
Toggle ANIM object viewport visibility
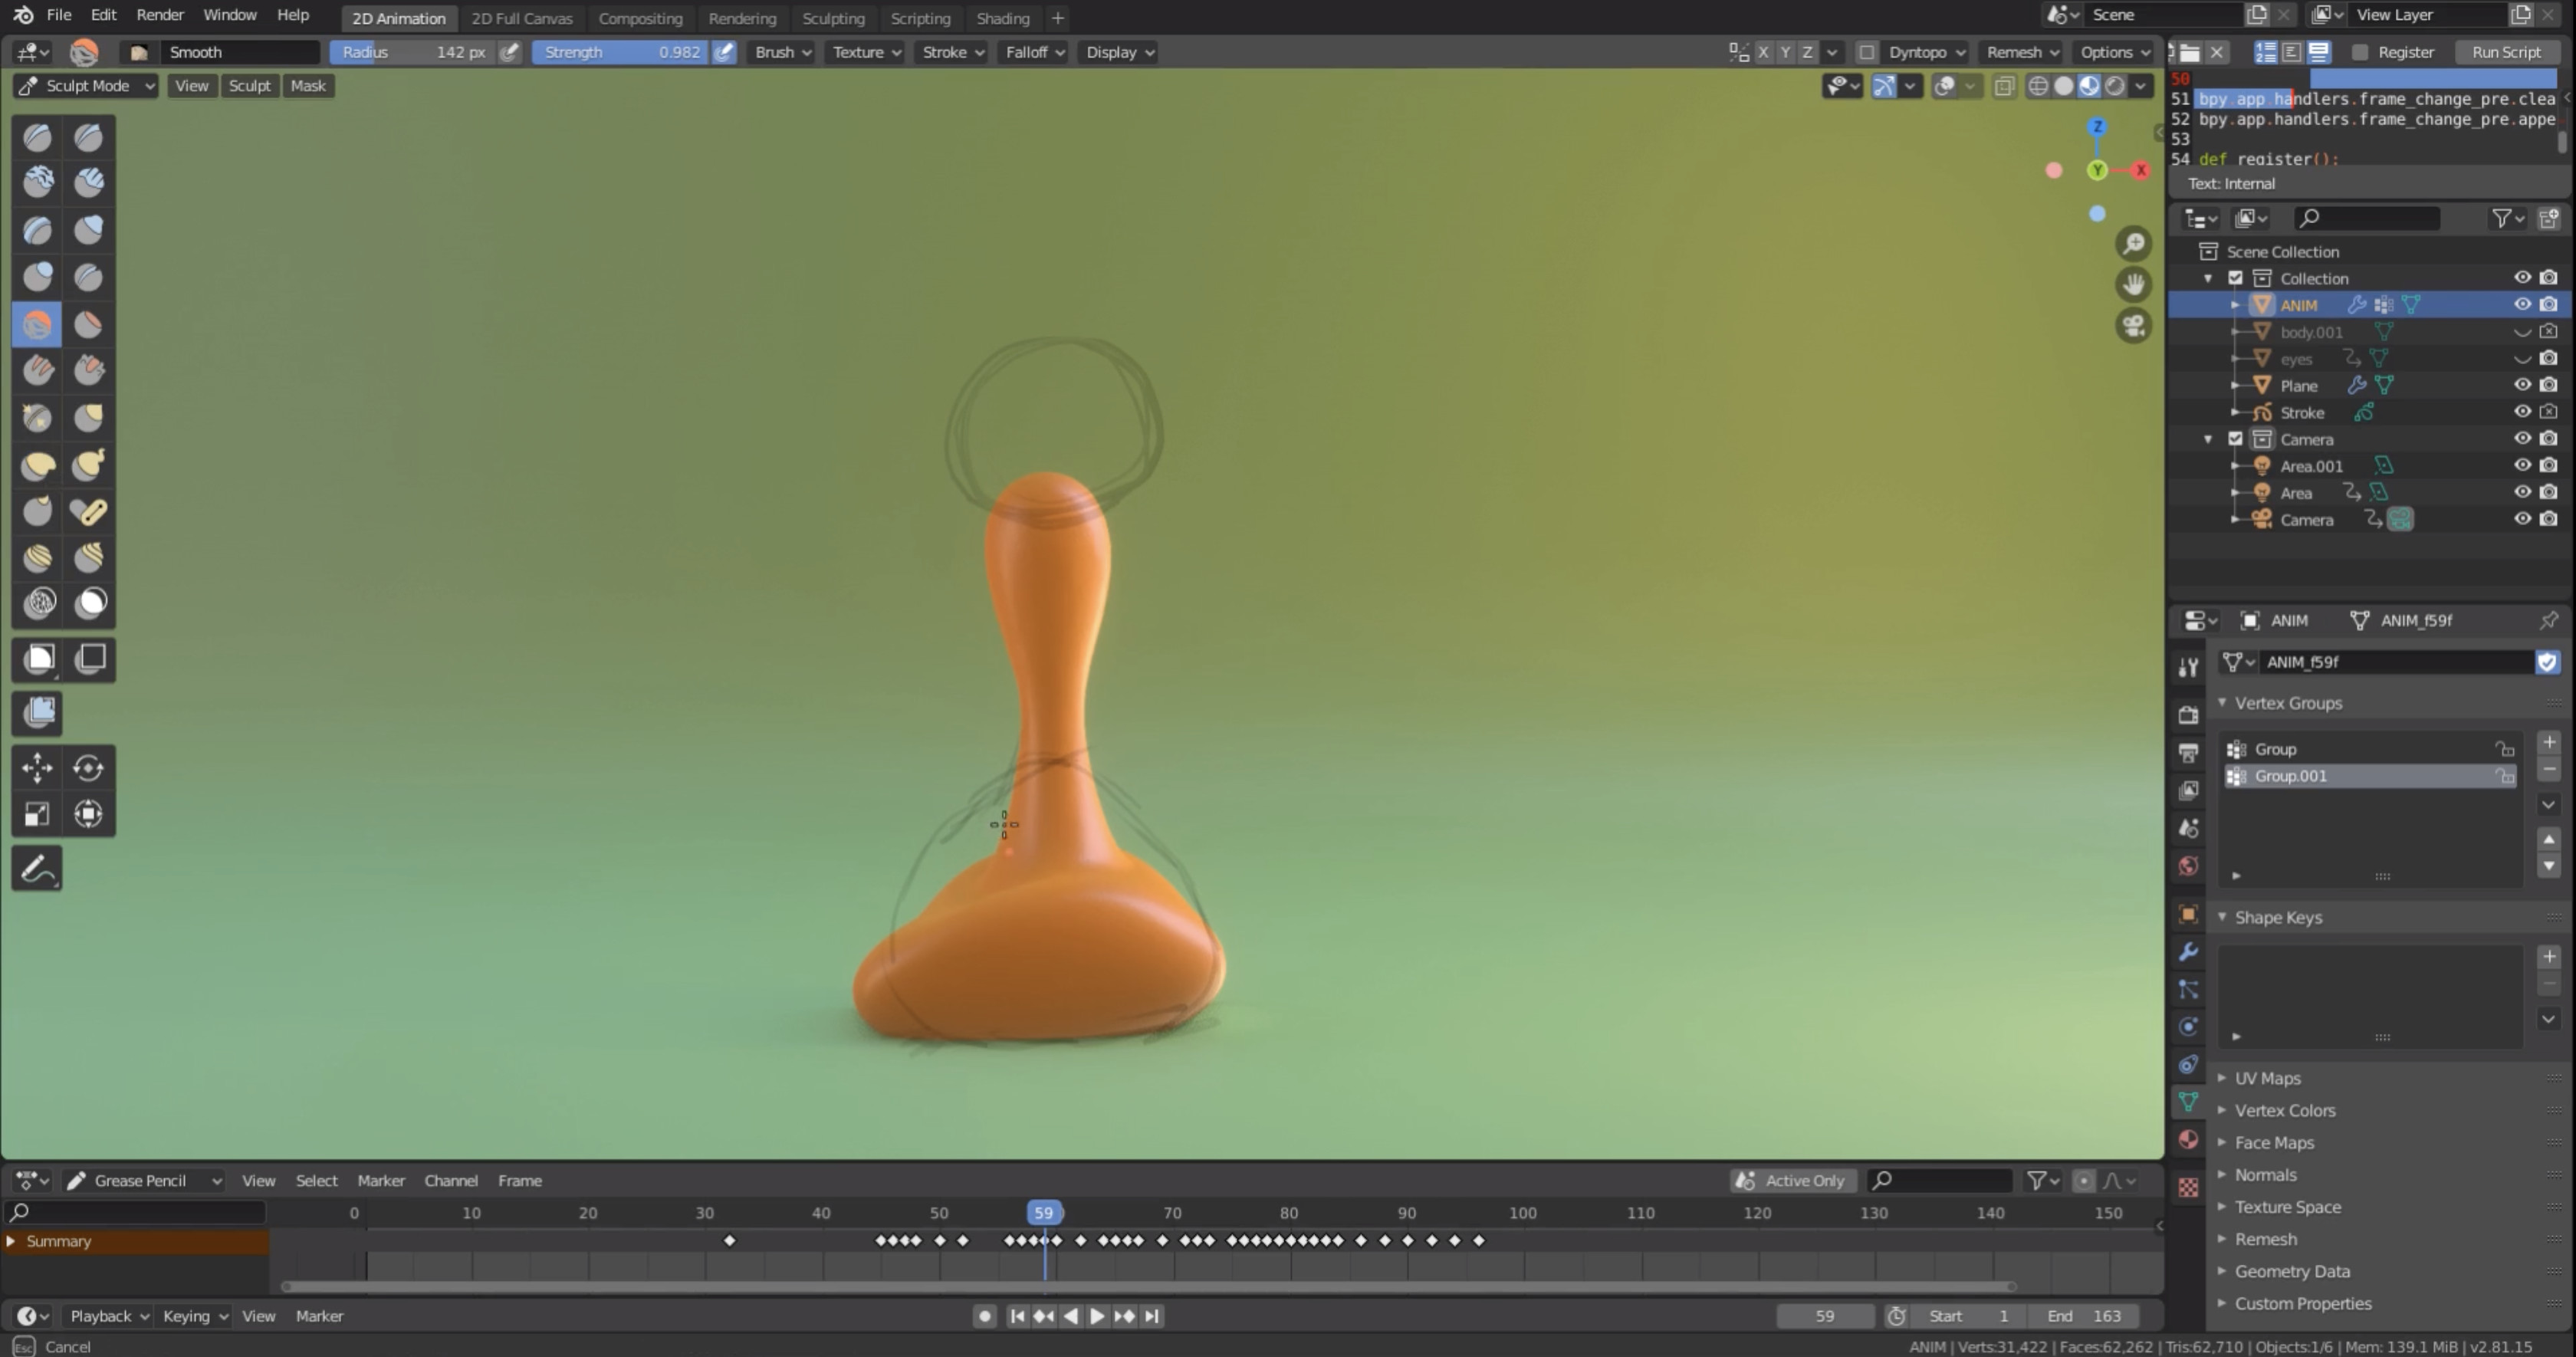point(2522,304)
